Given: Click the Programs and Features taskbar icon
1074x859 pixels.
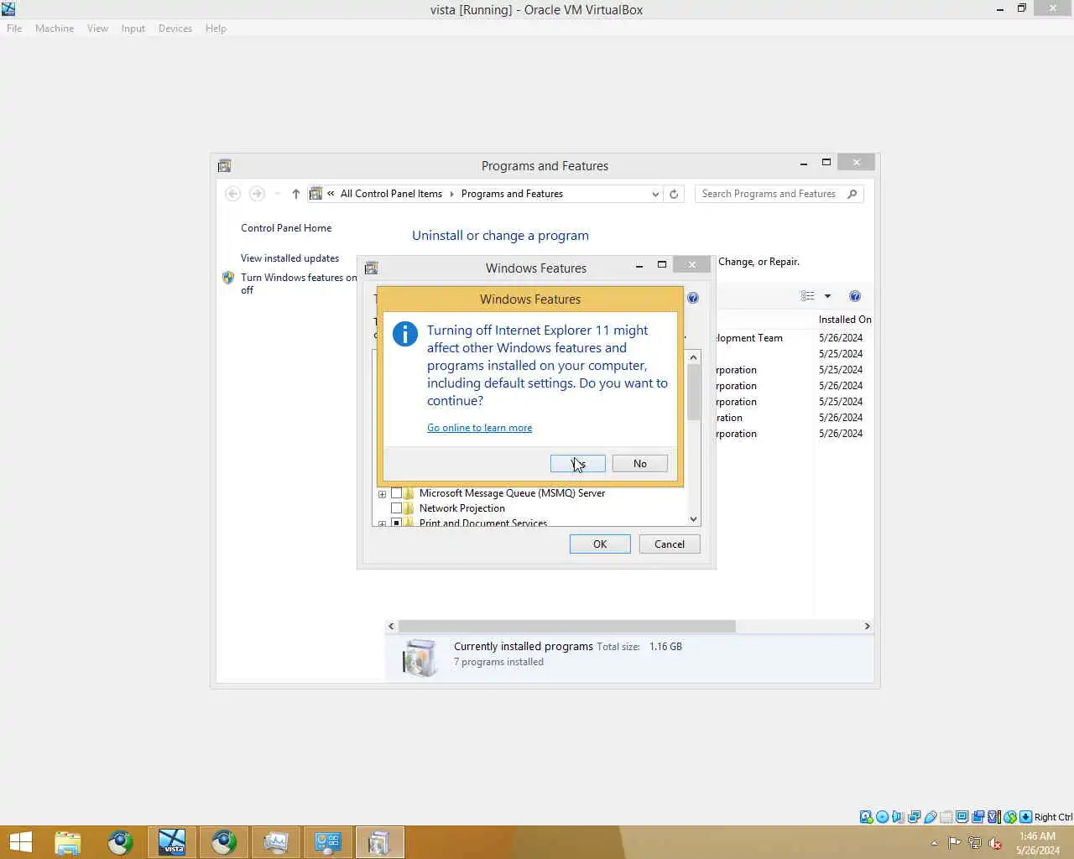Looking at the screenshot, I should [379, 842].
